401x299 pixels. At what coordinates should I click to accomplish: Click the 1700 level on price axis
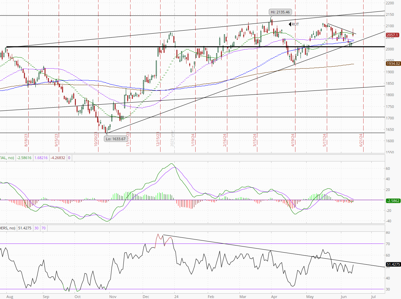pos(390,118)
